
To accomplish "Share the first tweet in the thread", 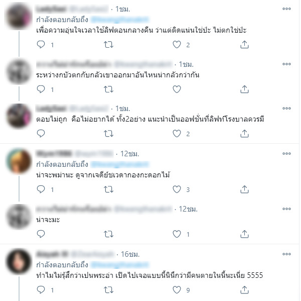I will (x=244, y=45).
